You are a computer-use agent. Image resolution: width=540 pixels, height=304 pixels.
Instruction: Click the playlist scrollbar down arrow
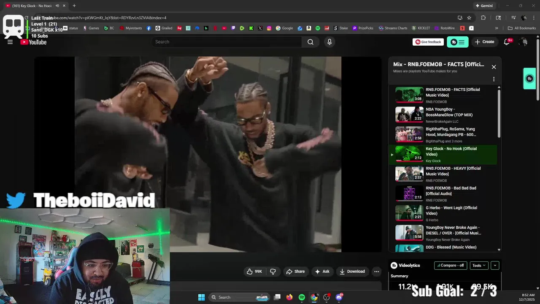pos(499,250)
